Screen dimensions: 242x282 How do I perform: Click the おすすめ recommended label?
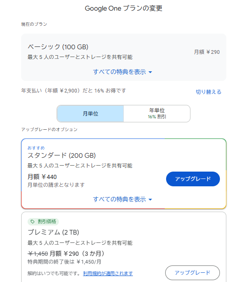tap(36, 148)
